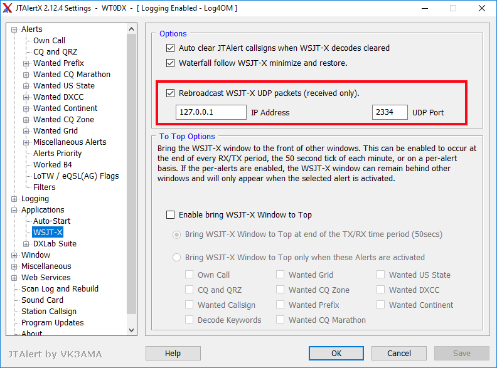Select the WSJT-X tree item
497x368 pixels.
pos(48,233)
